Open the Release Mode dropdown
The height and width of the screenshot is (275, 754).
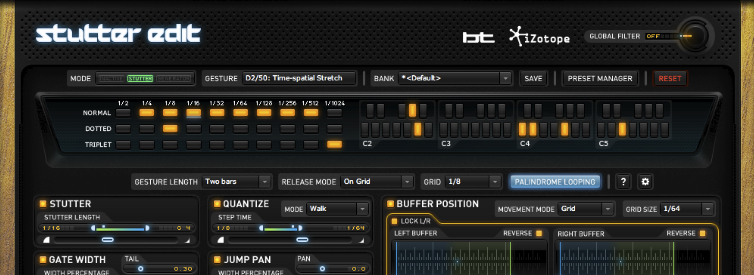point(377,182)
